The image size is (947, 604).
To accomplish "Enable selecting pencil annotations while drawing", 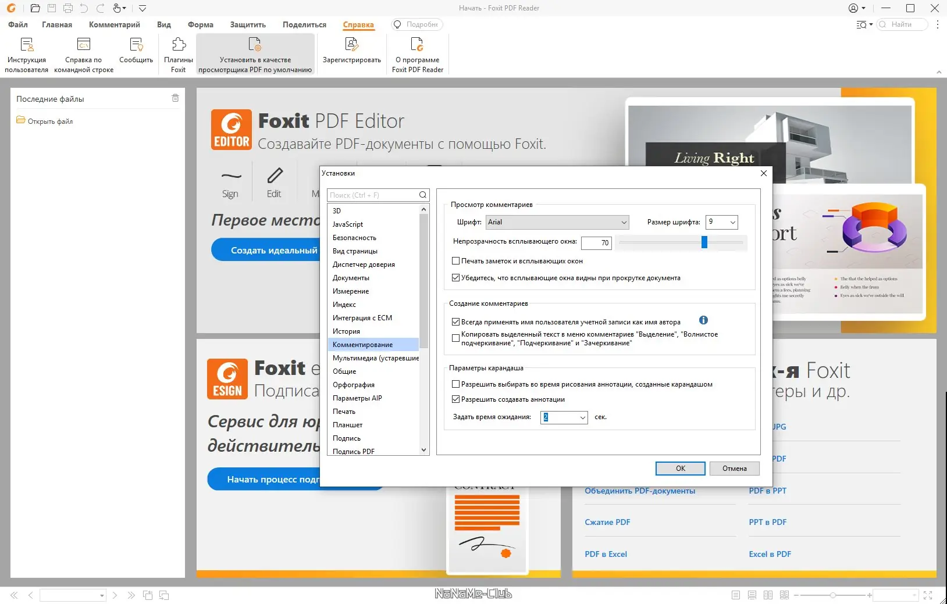I will click(x=456, y=384).
